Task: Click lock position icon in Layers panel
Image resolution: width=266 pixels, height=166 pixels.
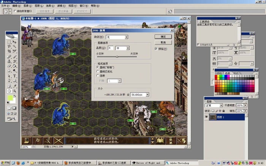Action: 220,111
